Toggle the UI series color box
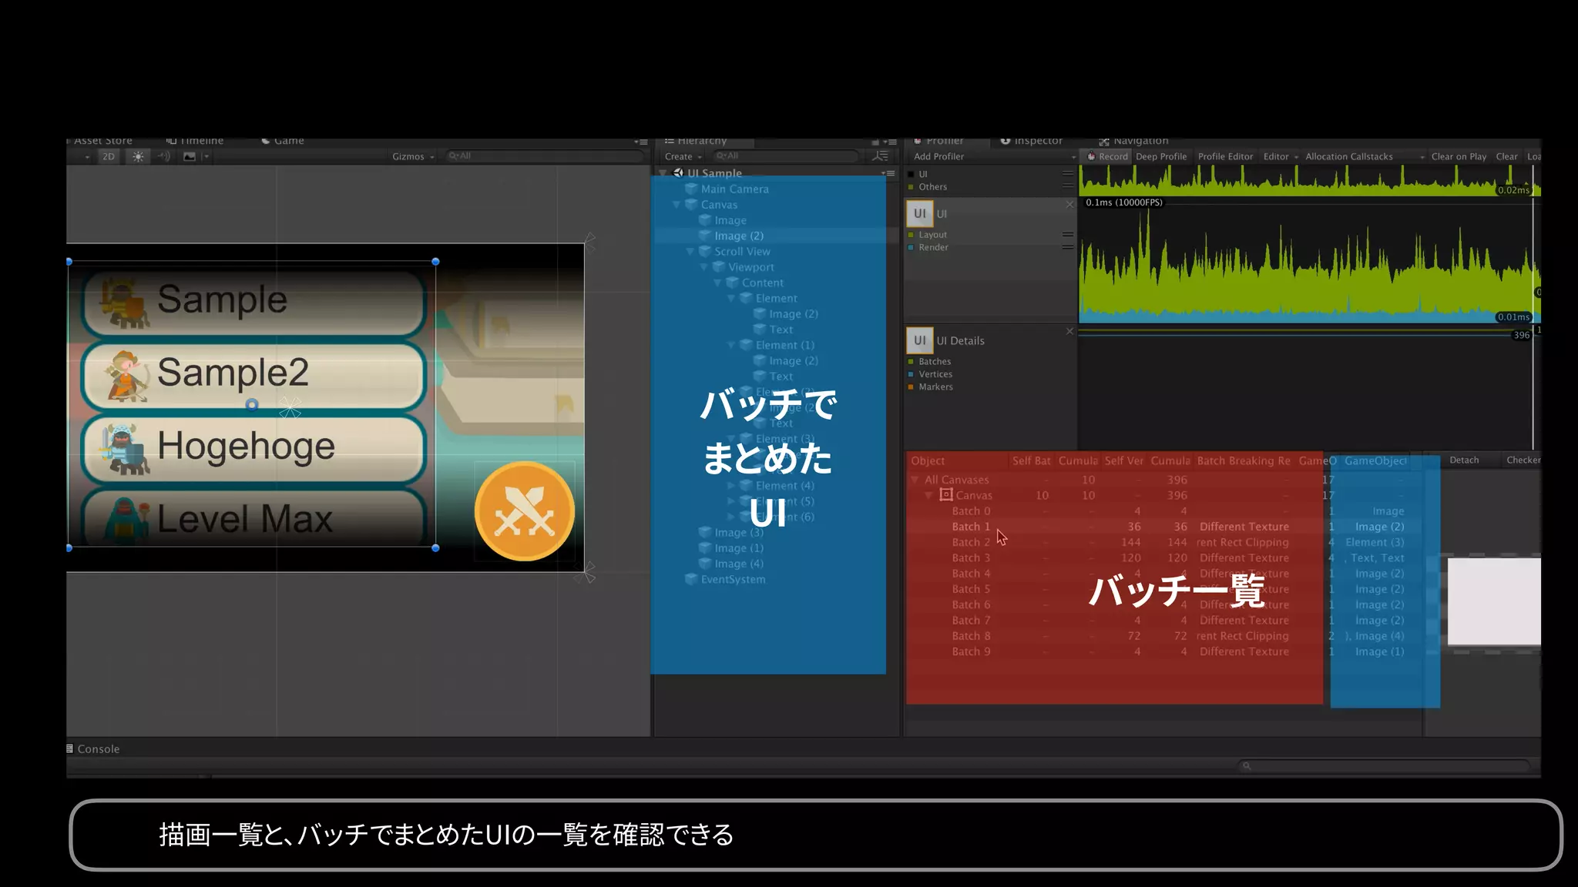The width and height of the screenshot is (1578, 887). pos(911,175)
